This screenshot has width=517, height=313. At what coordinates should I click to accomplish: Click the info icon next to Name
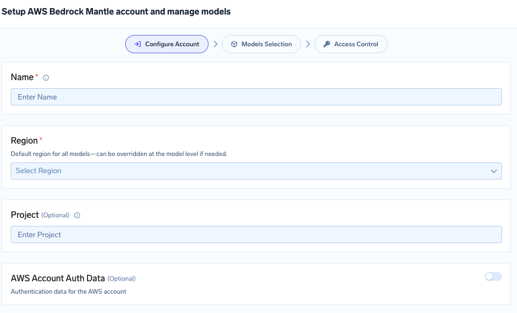pyautogui.click(x=46, y=78)
